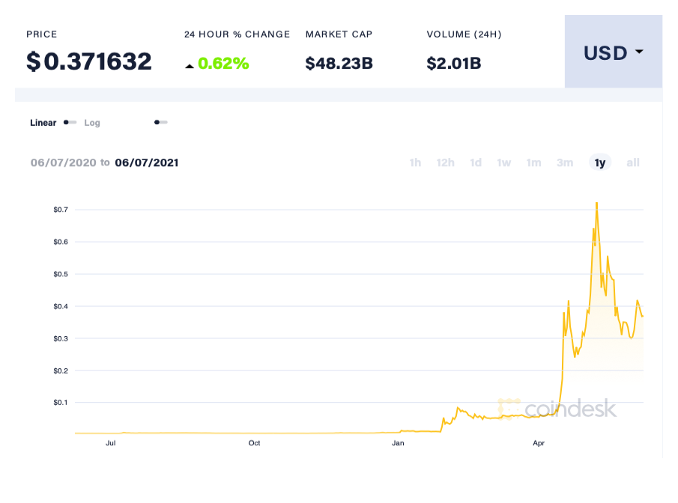Click the start date 06/07/2020
The image size is (678, 503).
point(62,162)
